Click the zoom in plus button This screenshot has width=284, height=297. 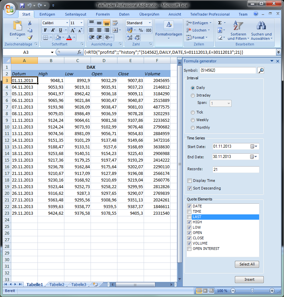(272, 291)
